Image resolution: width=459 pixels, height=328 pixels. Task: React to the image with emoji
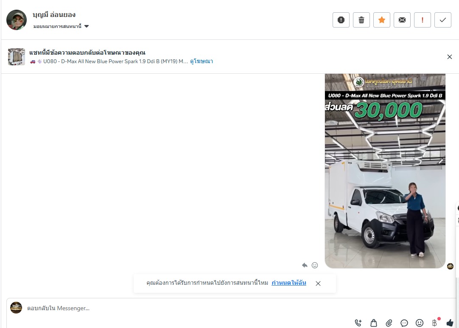point(315,265)
